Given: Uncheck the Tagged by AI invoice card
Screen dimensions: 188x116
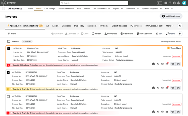Looking at the screenshot, I should (9, 48).
